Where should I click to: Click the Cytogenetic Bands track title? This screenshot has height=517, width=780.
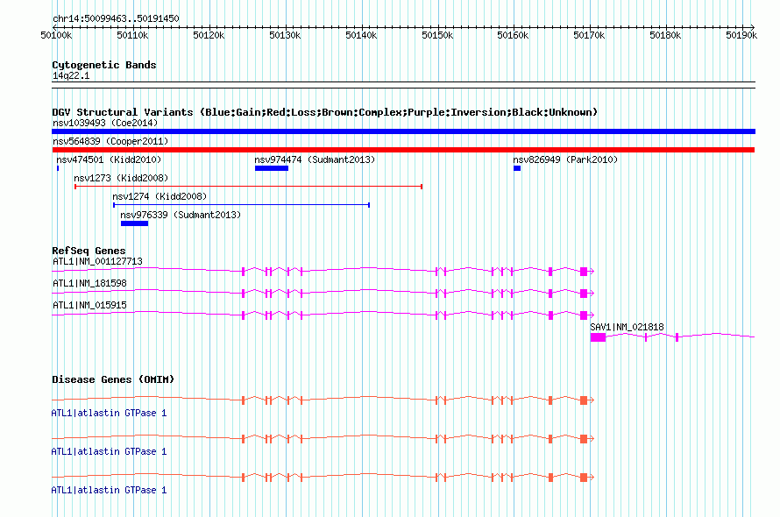[x=104, y=65]
